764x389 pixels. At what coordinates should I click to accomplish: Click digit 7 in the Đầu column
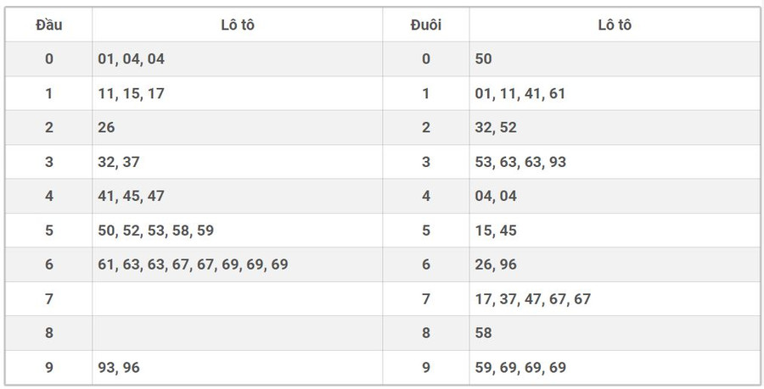pyautogui.click(x=48, y=298)
